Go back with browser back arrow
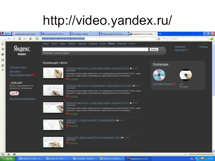The height and width of the screenshot is (161, 215). [x=9, y=39]
